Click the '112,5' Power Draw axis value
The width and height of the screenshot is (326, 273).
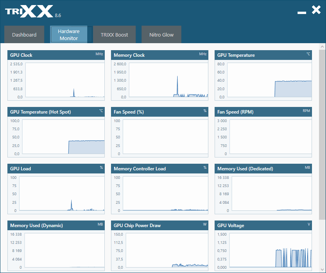tap(118, 242)
